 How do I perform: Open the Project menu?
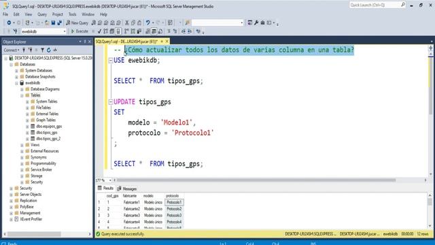[x=57, y=14]
